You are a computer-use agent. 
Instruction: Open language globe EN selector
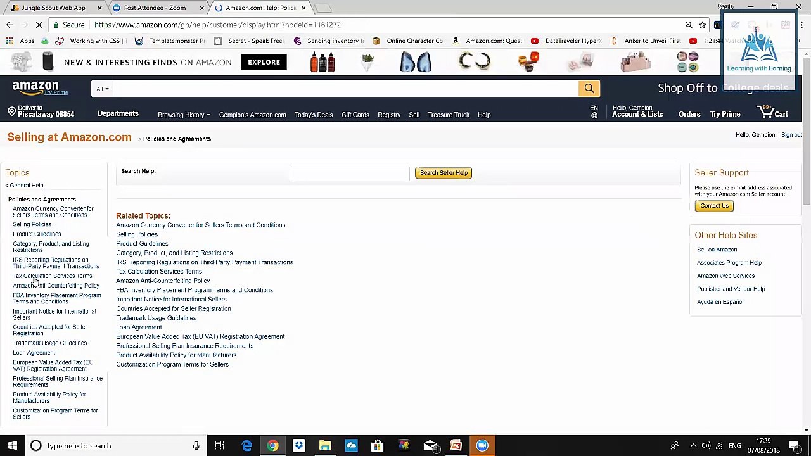(x=594, y=111)
